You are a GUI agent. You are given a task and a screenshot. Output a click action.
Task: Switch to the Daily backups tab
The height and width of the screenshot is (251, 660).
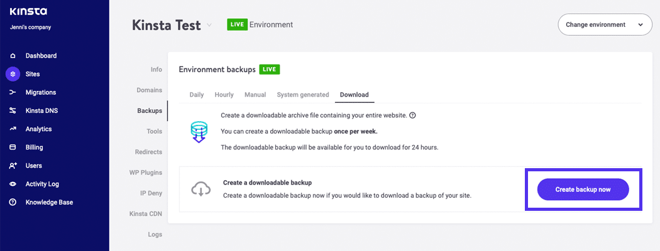click(197, 95)
